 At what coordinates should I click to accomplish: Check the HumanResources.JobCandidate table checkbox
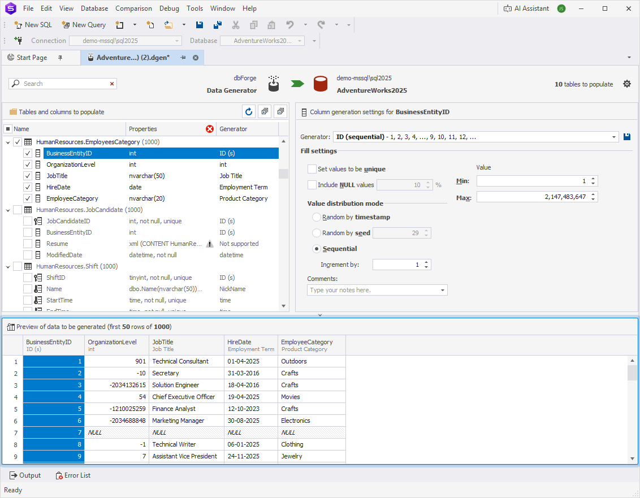[18, 210]
